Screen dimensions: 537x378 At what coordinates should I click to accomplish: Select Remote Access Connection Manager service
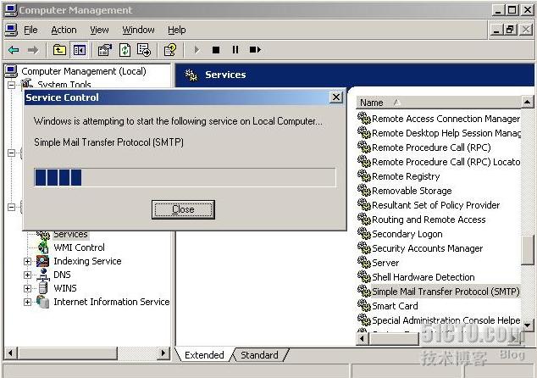point(446,119)
